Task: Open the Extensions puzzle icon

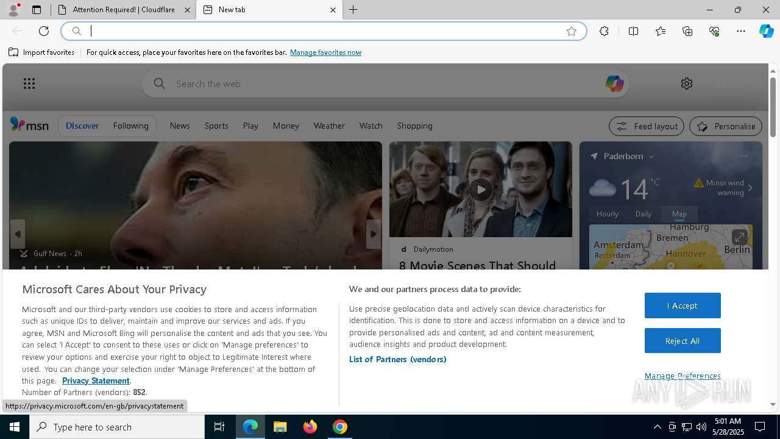Action: point(604,31)
